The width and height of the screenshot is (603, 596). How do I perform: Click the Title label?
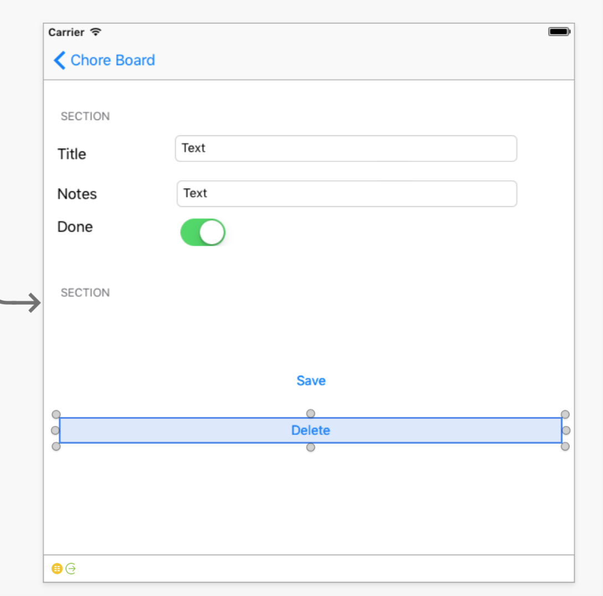coord(71,154)
